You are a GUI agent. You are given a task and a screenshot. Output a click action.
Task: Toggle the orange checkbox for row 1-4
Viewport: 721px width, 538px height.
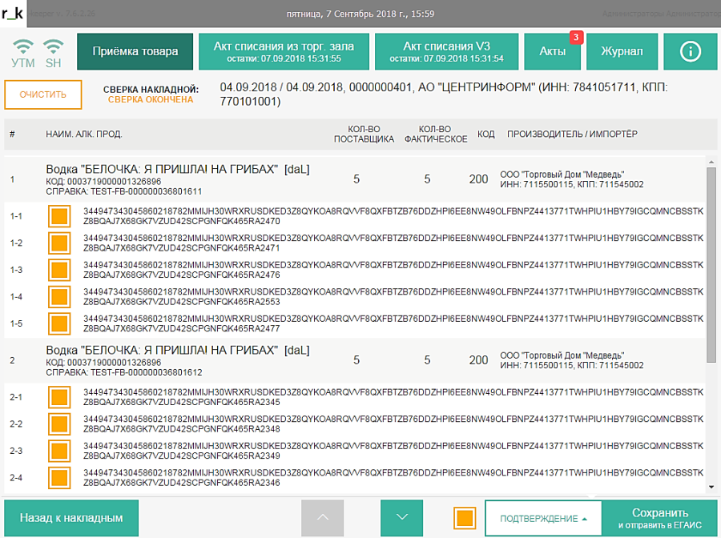click(59, 297)
